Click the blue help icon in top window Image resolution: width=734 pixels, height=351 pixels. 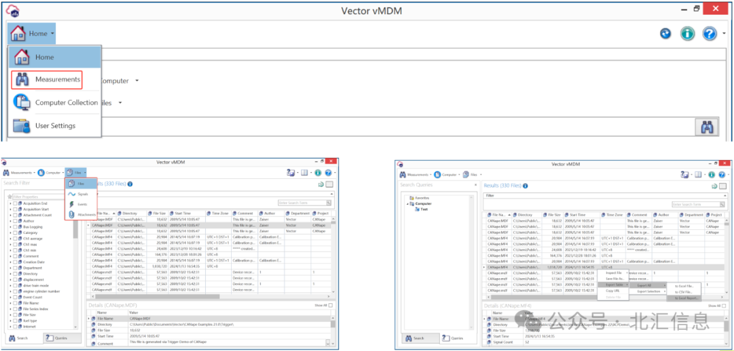710,33
